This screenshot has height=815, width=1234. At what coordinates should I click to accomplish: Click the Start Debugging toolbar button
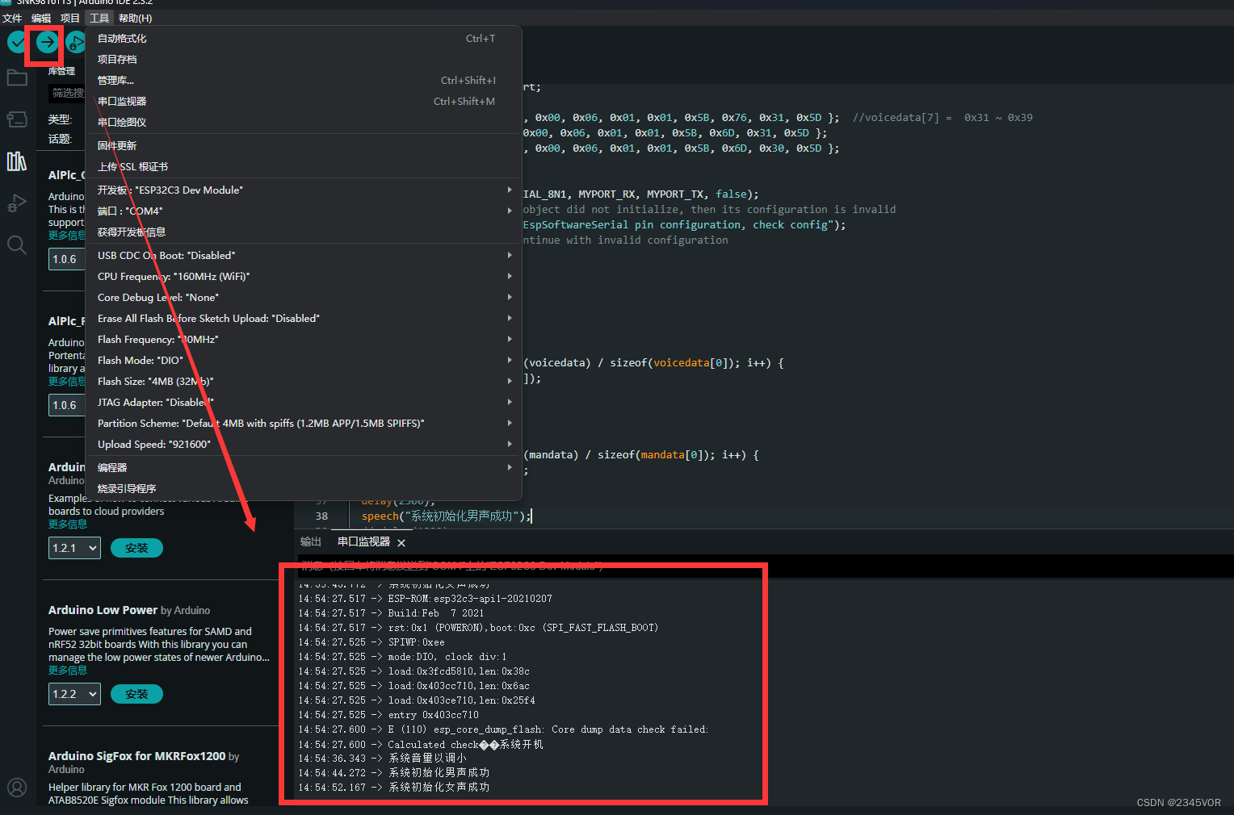[76, 42]
